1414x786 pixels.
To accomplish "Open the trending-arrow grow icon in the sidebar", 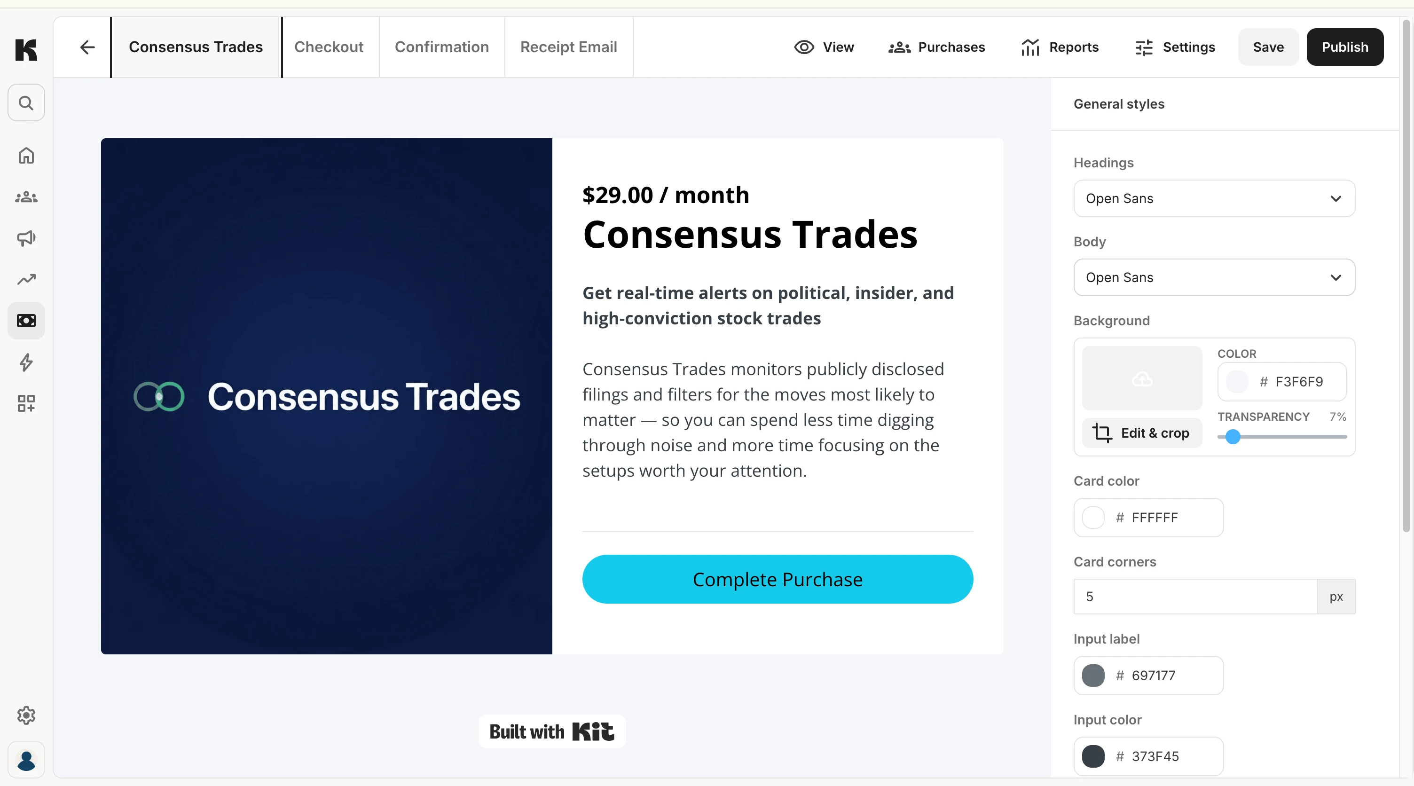I will [26, 279].
